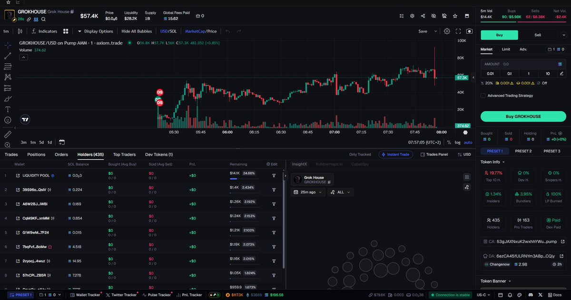
Task: Open the ALL filter dropdown
Action: click(340, 192)
